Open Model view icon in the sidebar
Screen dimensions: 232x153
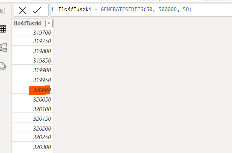[x=3, y=47]
